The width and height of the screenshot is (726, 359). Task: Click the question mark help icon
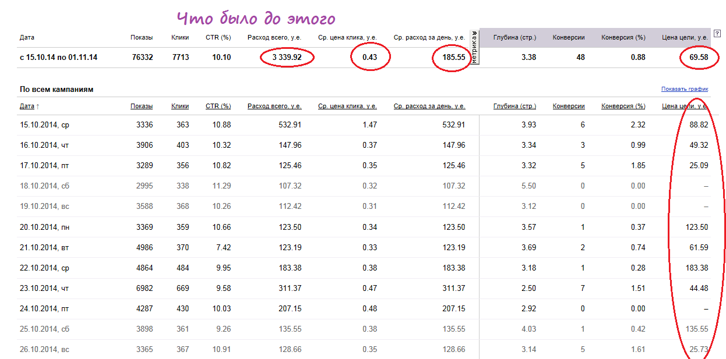pyautogui.click(x=717, y=33)
